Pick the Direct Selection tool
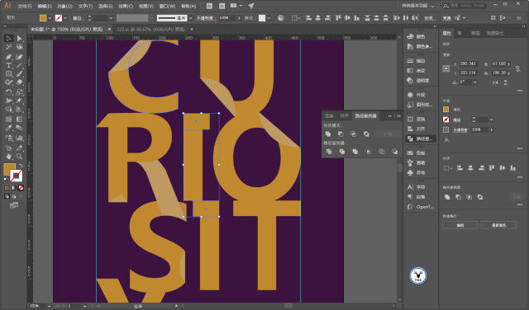Screen dimensions: 529x310 click(x=20, y=39)
